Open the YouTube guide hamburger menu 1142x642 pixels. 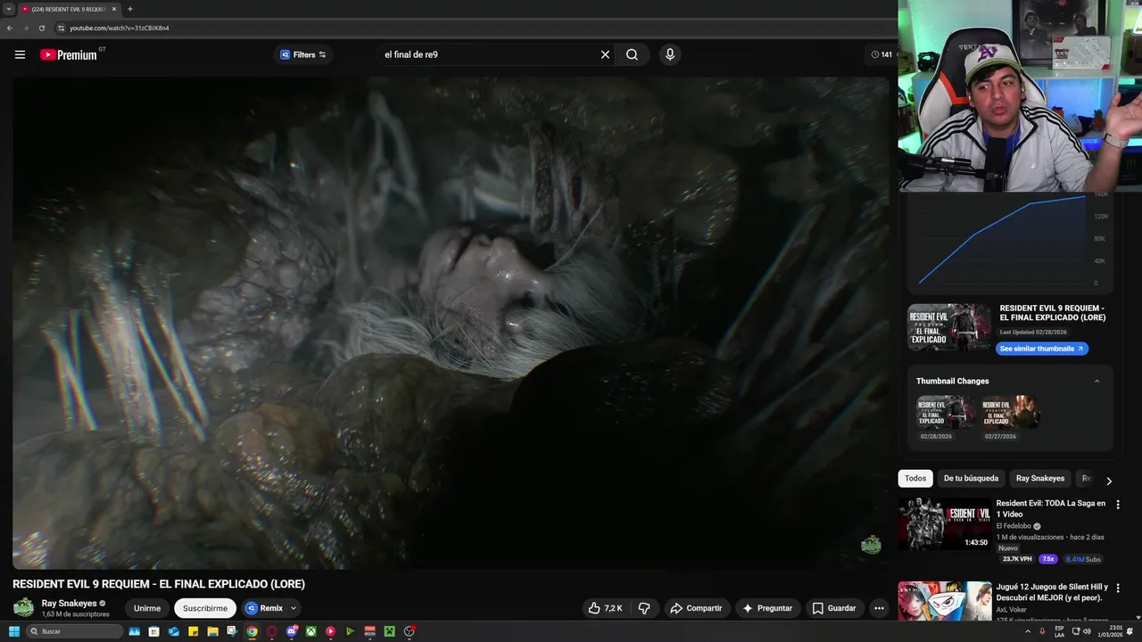[x=20, y=54]
